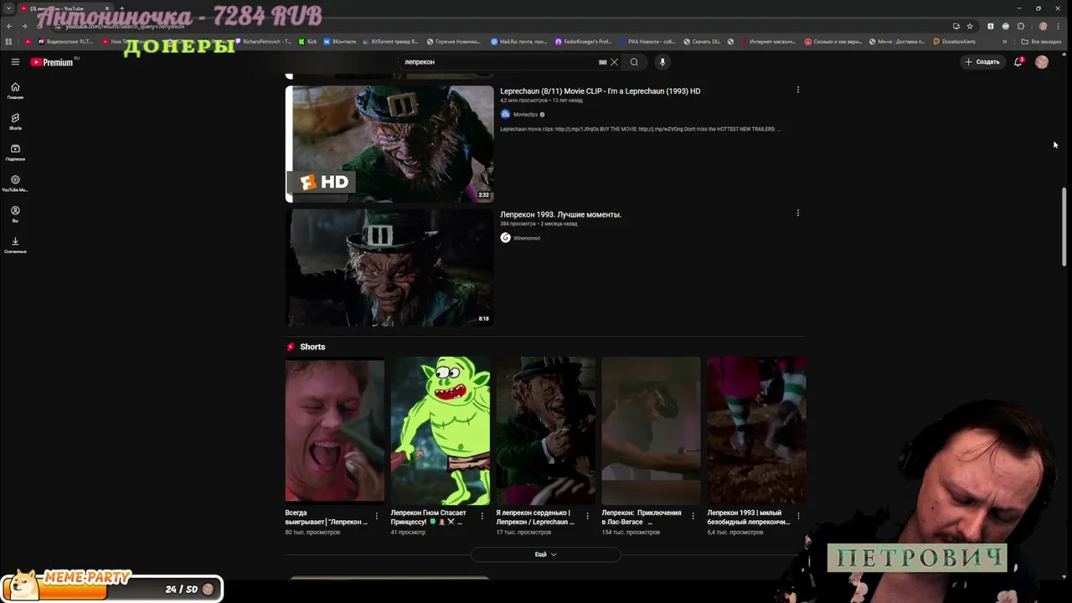The image size is (1072, 603).
Task: Open the Все закладки bookmarks folder
Action: pyautogui.click(x=1041, y=42)
